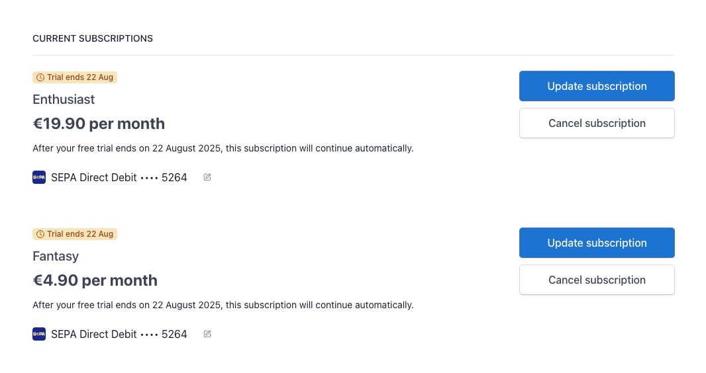Screen dimensions: 706x373
Task: Update the Fantasy subscription
Action: point(597,243)
